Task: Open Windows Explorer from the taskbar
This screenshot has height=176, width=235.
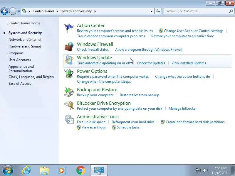Action: tap(44, 170)
